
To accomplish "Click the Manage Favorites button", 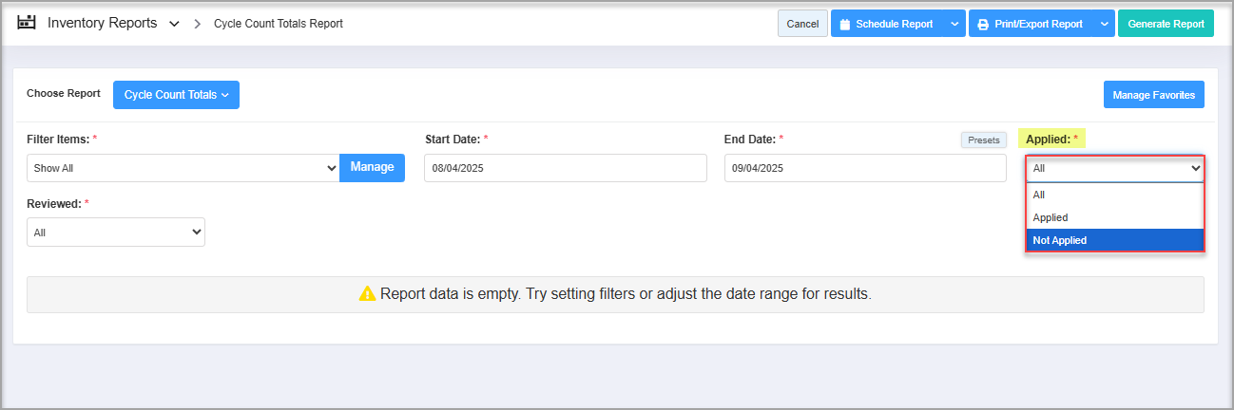I will (1154, 95).
